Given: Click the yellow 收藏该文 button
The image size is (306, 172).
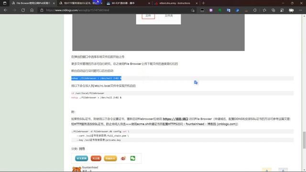Looking at the screenshot, I should pyautogui.click(x=110, y=158).
